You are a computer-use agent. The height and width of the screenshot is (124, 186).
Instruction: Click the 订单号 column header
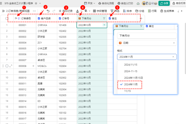point(67,19)
